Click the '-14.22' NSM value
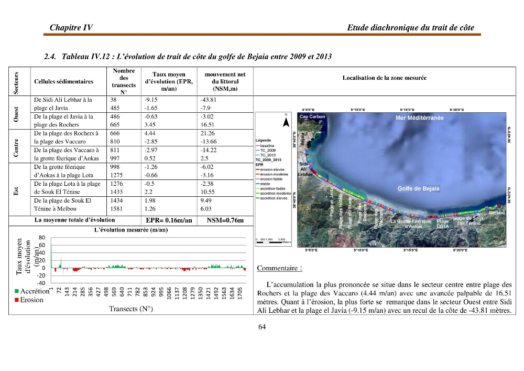524x371 pixels. point(208,150)
